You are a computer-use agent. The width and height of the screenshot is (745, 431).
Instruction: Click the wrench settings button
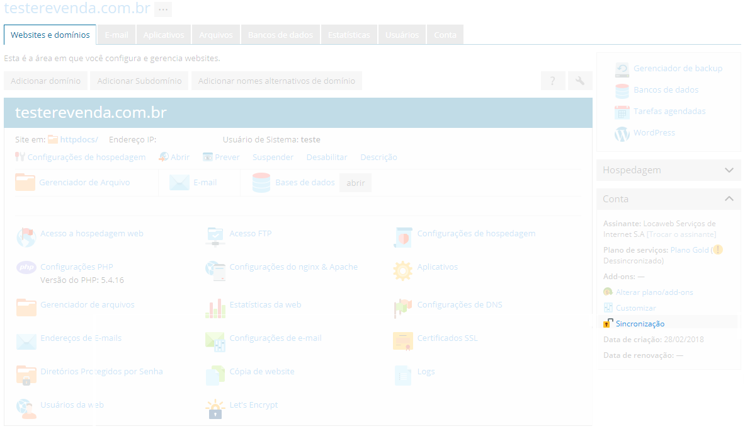579,81
